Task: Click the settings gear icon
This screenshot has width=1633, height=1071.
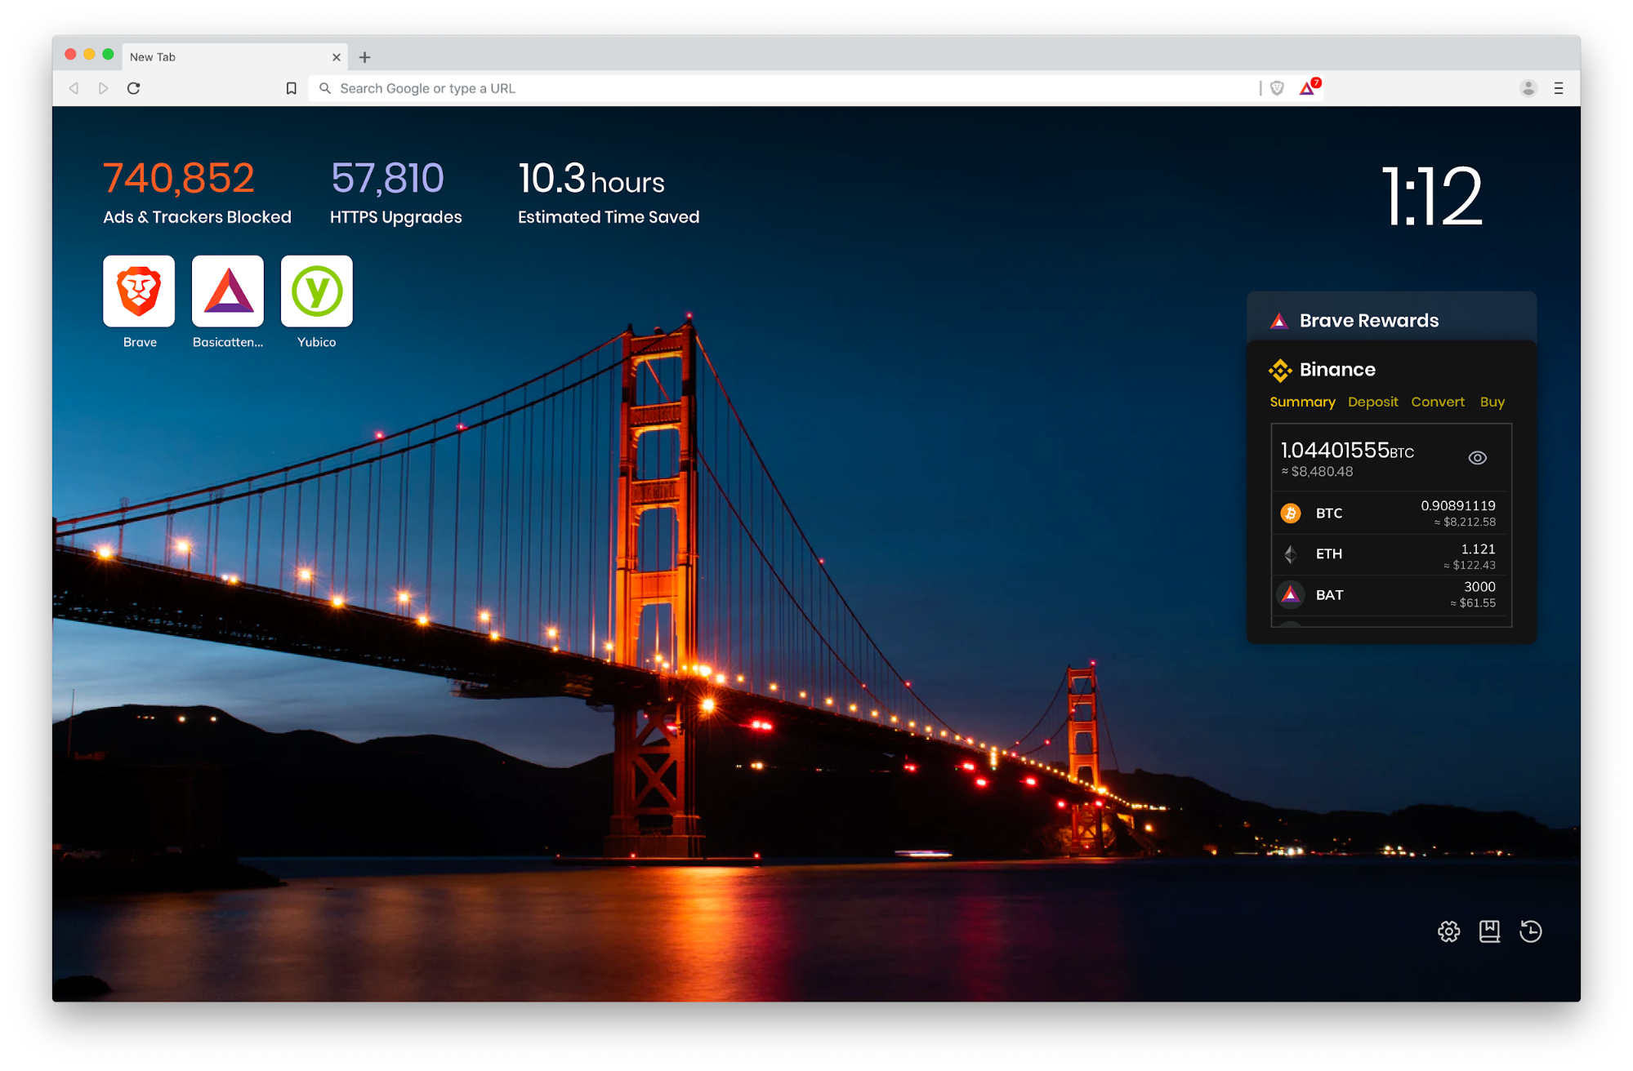Action: 1448,930
